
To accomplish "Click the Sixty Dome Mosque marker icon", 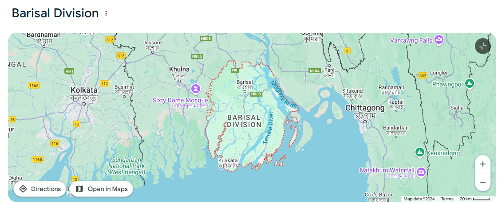I will click(x=196, y=89).
